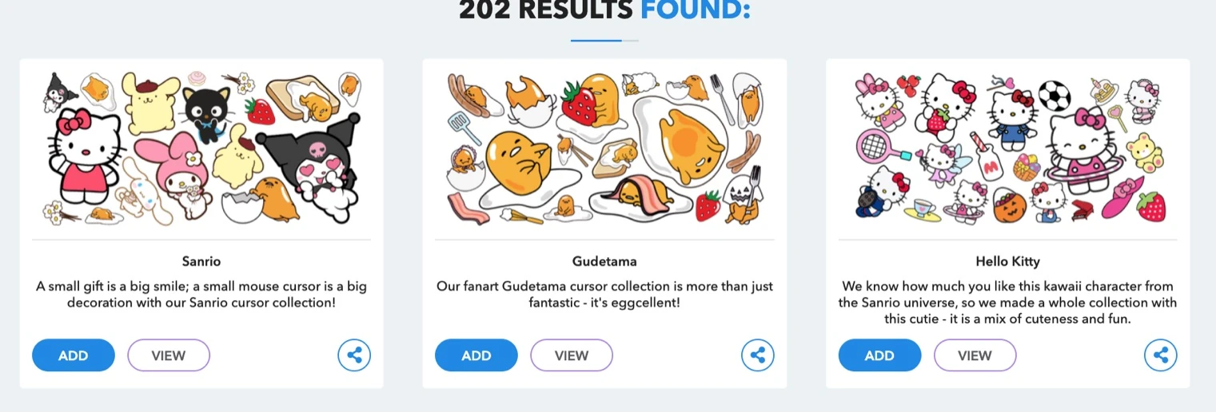Add the Hello Kitty collection

coord(879,355)
